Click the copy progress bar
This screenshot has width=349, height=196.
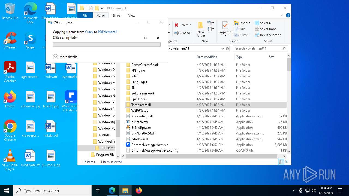click(x=107, y=44)
